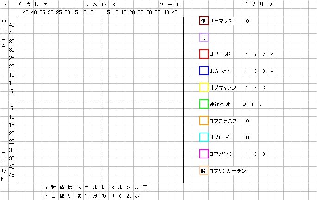Click the ゴブリン header text
This screenshot has height=200, width=317.
tap(258, 5)
